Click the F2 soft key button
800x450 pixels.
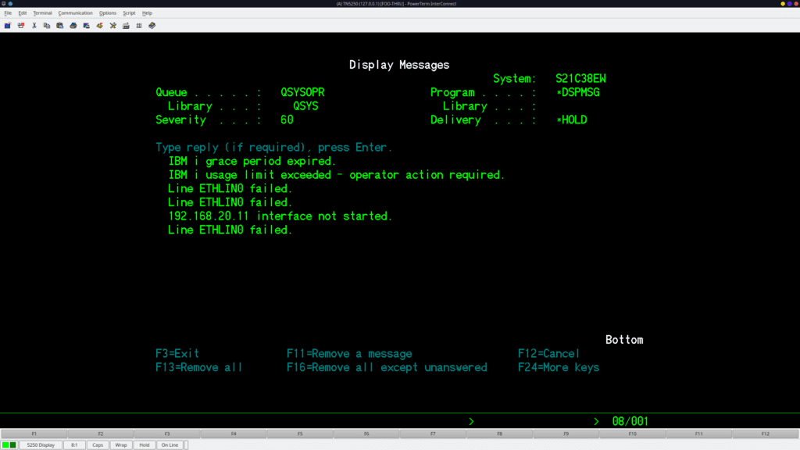click(101, 434)
